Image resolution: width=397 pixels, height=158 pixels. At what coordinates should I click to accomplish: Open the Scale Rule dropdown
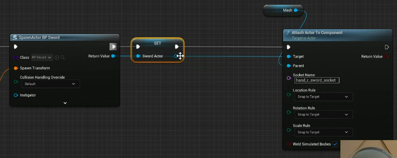click(x=323, y=132)
